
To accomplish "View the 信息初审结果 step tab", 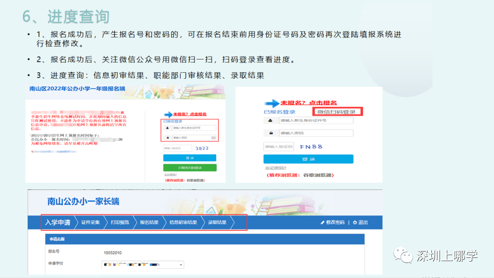I will [x=183, y=222].
